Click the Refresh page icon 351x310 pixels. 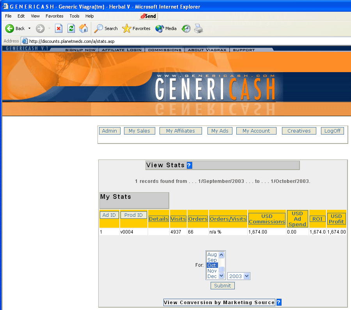[71, 28]
